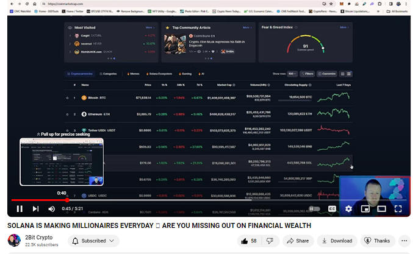This screenshot has height=254, width=413.
Task: Open the NFT Utility - Google bookmark
Action: click(x=162, y=12)
